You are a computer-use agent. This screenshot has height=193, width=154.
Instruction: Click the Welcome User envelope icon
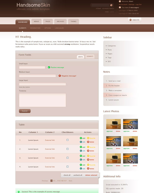[120, 1]
